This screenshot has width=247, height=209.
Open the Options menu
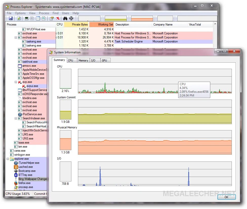pos(20,13)
